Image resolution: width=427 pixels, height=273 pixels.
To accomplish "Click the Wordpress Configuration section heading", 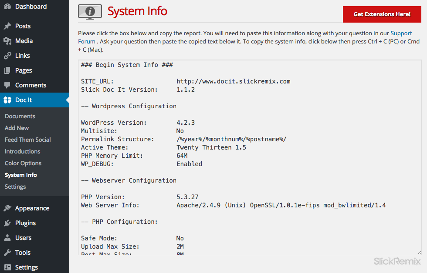I will click(129, 106).
